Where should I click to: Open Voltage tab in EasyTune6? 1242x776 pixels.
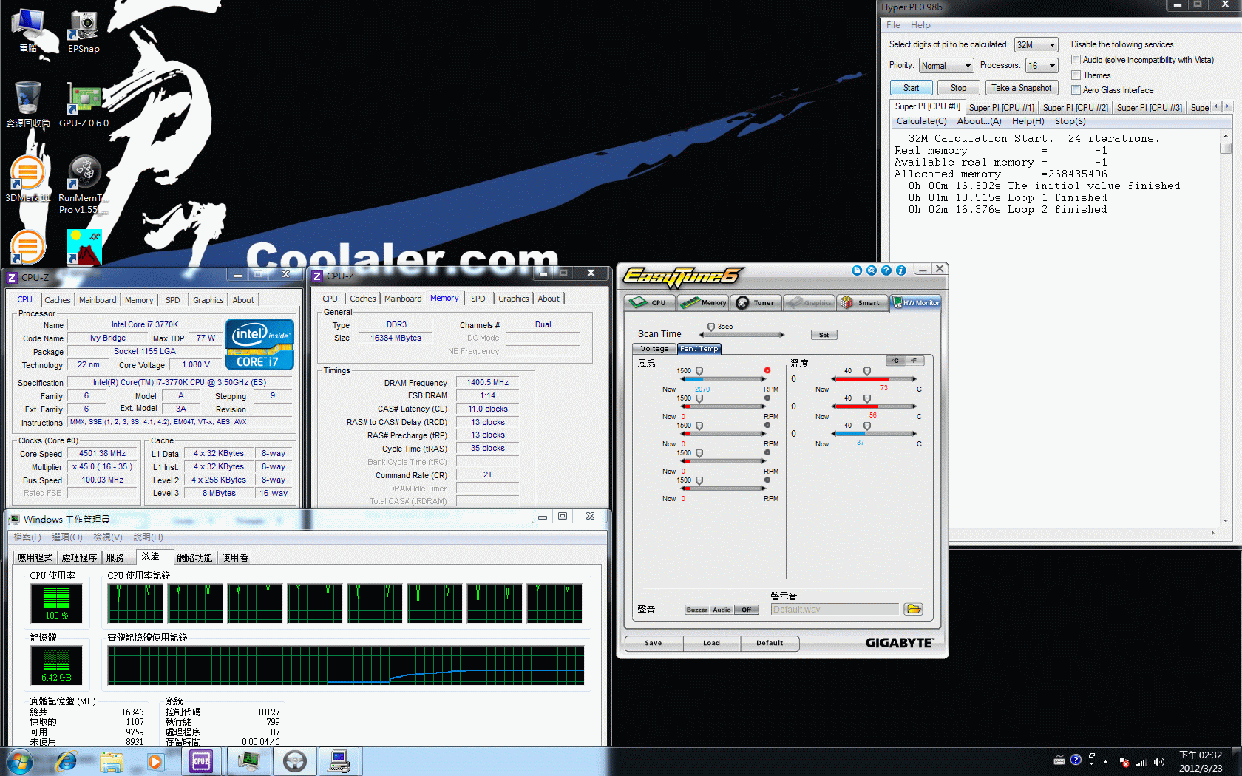coord(654,349)
